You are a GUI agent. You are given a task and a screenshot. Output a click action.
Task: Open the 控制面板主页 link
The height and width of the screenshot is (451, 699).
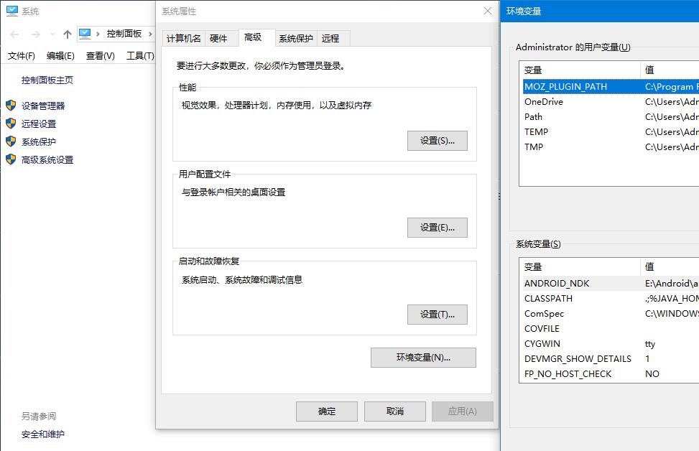pyautogui.click(x=47, y=80)
